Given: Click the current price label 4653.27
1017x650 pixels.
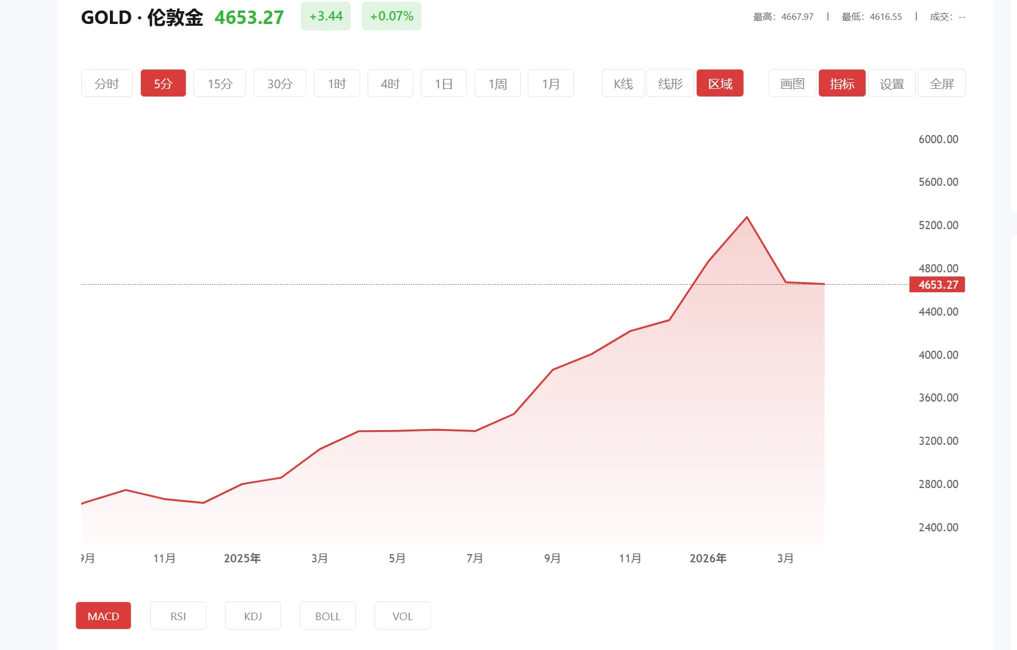Looking at the screenshot, I should pos(936,285).
